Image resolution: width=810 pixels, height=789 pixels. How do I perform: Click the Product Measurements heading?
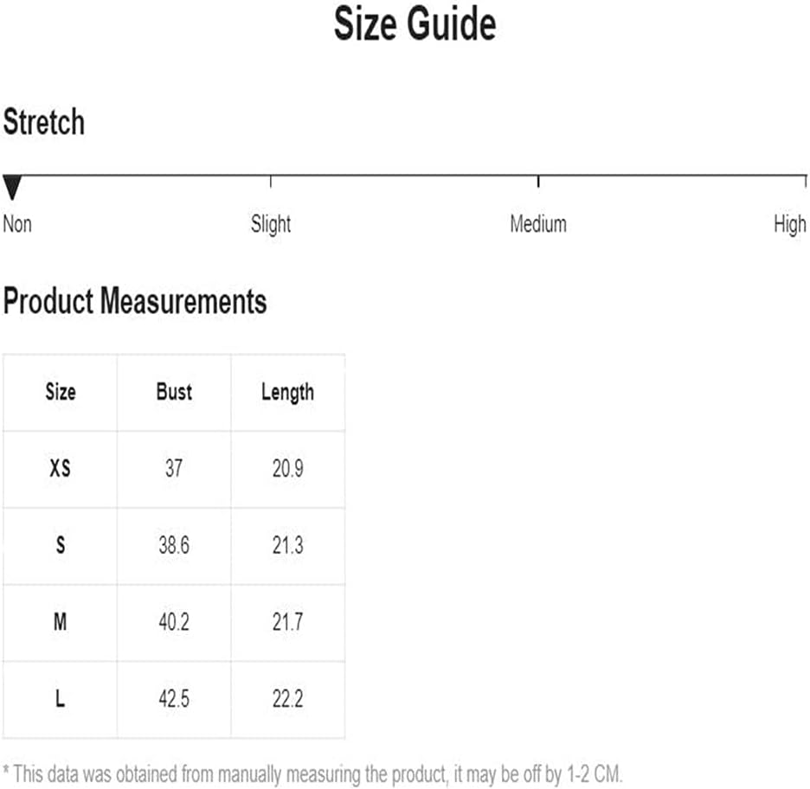click(135, 300)
